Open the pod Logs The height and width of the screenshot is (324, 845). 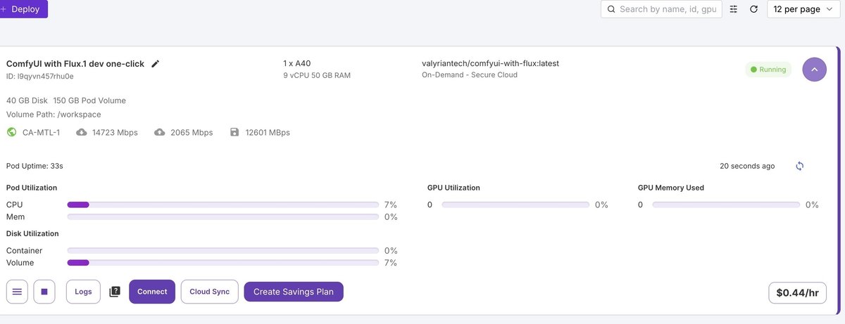point(83,292)
